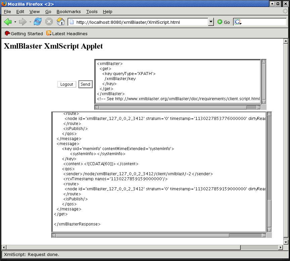Open the Go menu

coord(48,12)
